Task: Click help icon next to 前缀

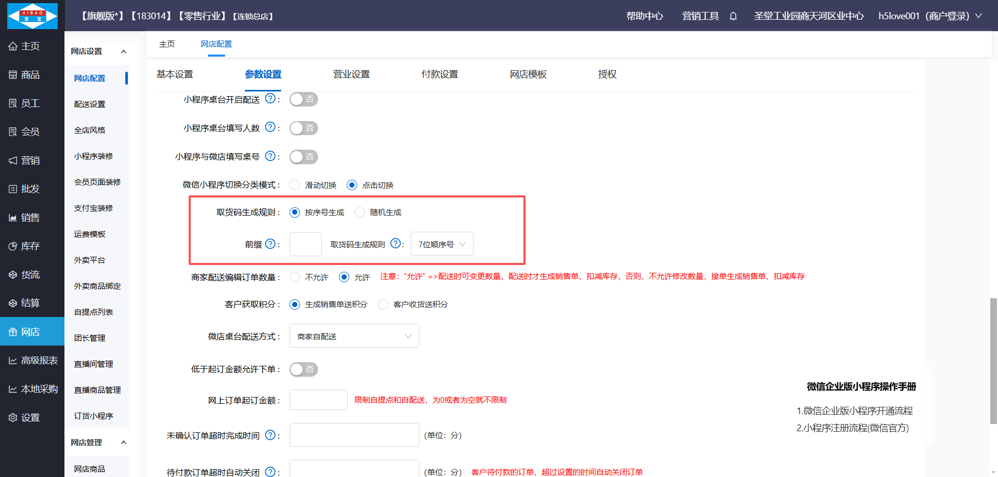Action: point(270,244)
